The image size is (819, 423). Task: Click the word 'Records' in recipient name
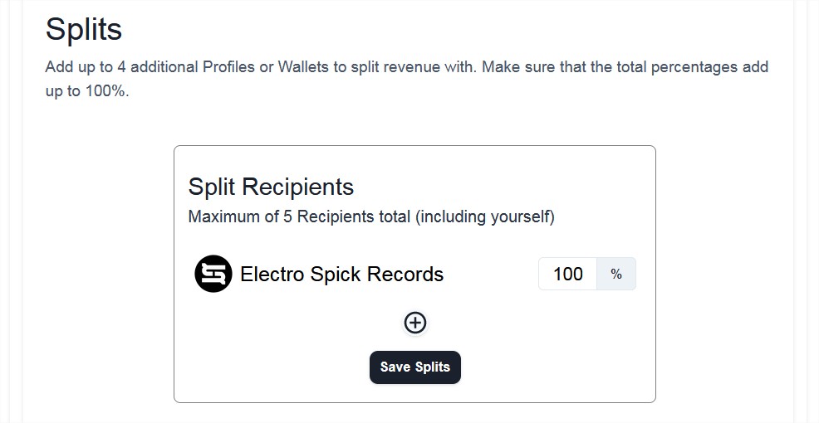click(405, 275)
